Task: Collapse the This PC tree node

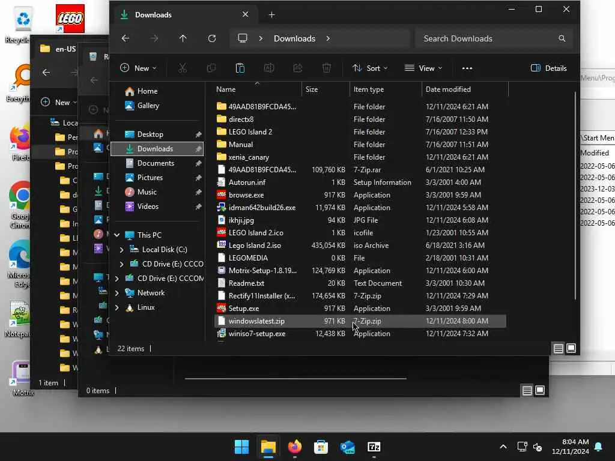Action: click(x=117, y=235)
